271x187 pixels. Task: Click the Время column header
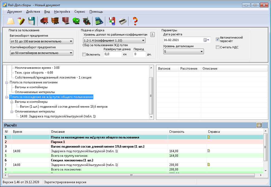[x=30, y=132]
